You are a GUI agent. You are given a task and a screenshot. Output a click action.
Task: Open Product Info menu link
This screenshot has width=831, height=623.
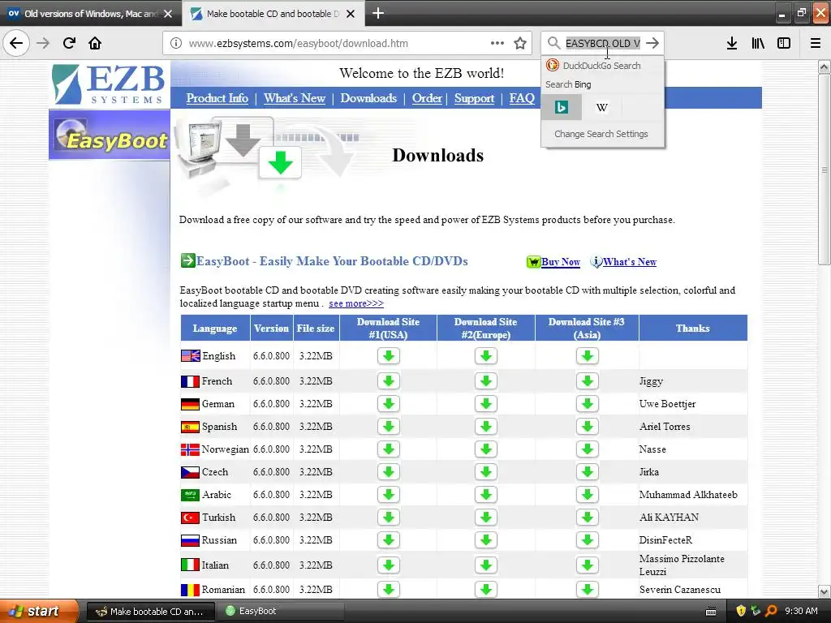click(x=217, y=98)
